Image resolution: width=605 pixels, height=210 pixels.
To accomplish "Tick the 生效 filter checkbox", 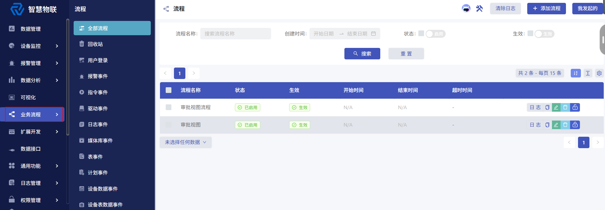I will pos(530,33).
